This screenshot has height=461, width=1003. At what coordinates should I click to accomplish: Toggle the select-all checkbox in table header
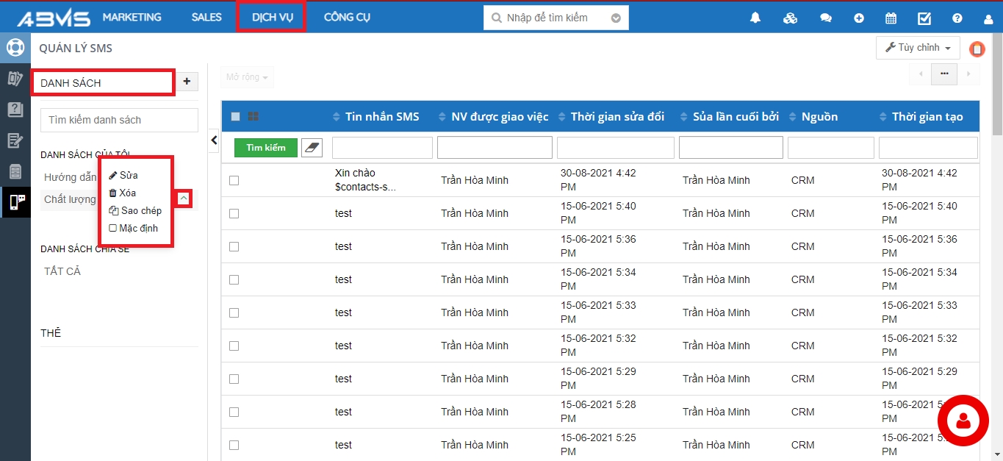click(235, 116)
